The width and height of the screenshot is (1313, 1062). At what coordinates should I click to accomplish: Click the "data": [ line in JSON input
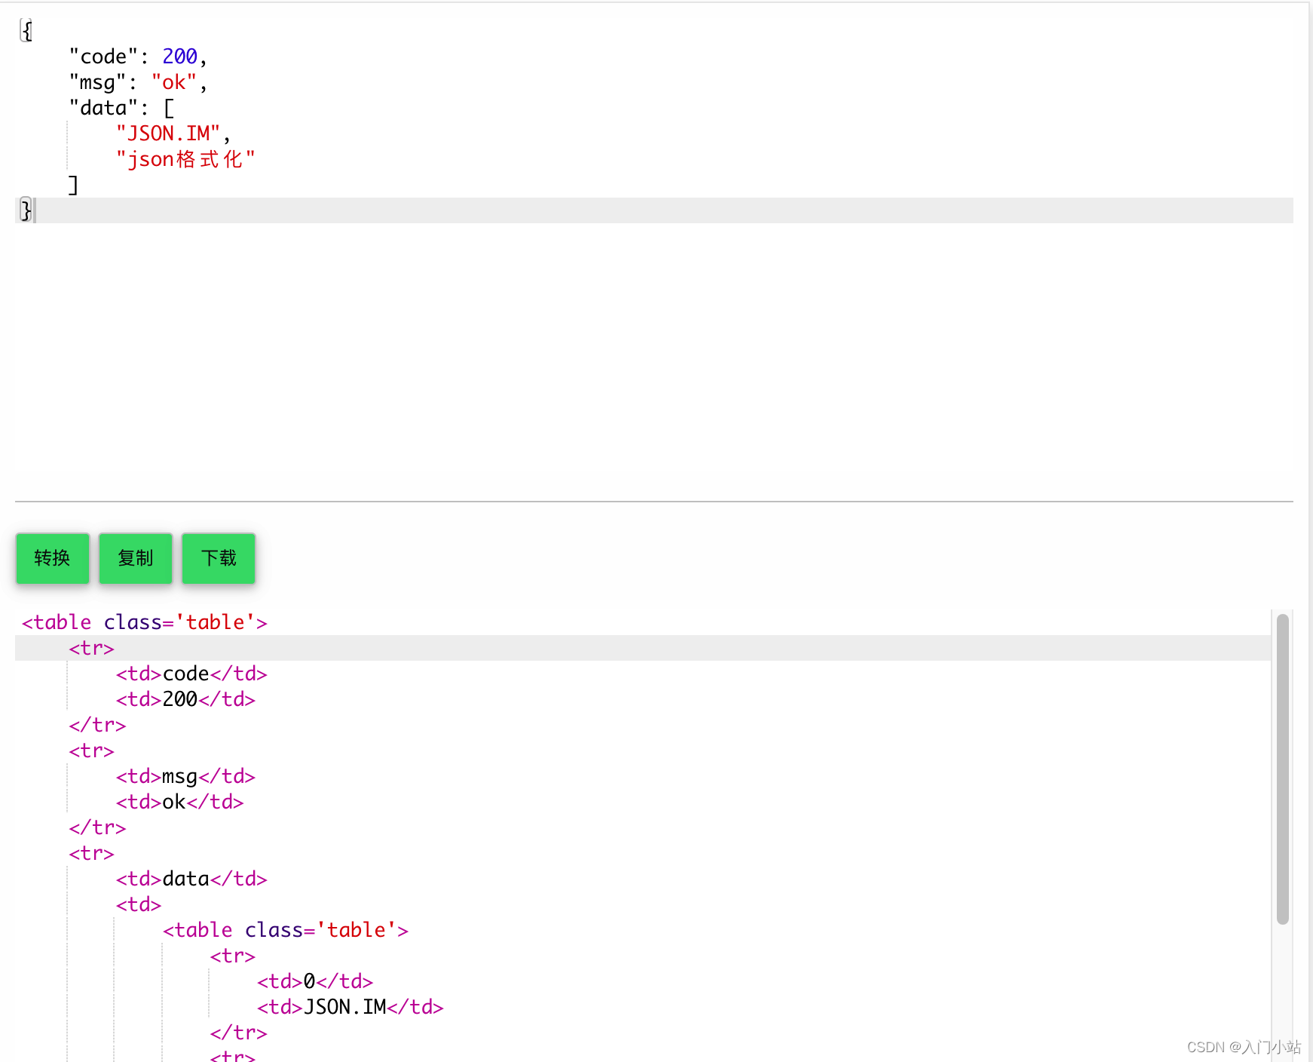pos(121,108)
